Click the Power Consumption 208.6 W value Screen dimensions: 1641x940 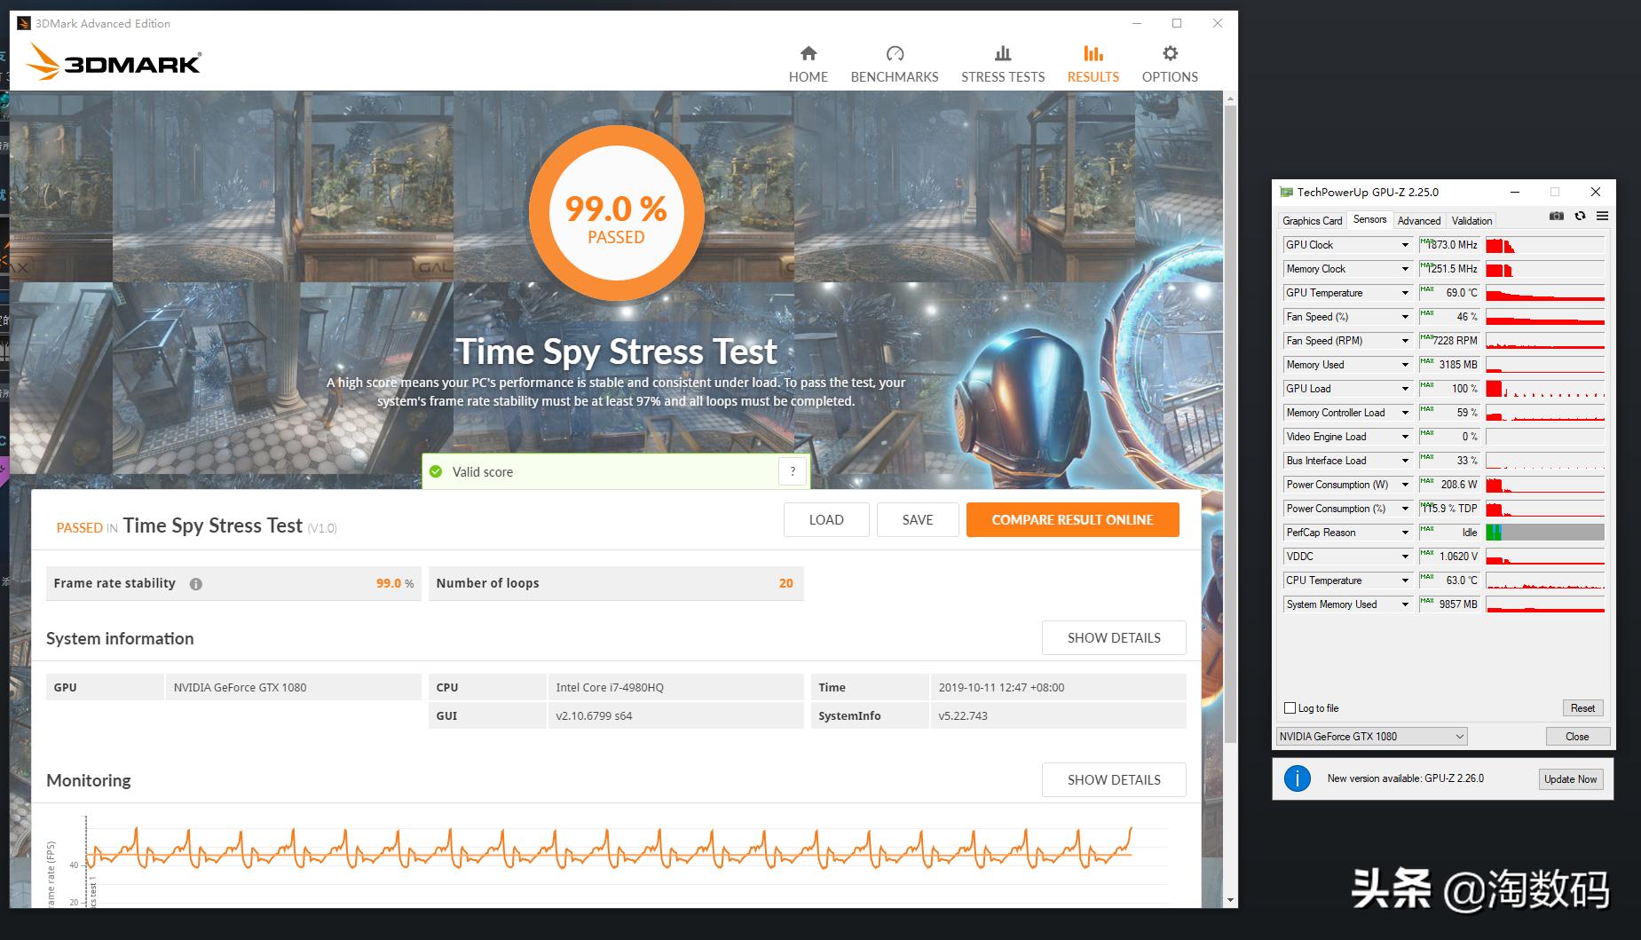click(1449, 485)
